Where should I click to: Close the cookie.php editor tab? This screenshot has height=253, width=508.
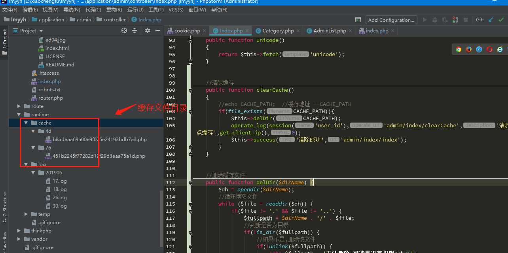click(205, 31)
